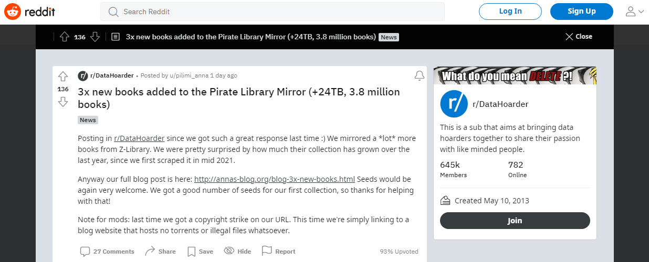
Task: Join the r/DataHoarder community
Action: click(515, 221)
